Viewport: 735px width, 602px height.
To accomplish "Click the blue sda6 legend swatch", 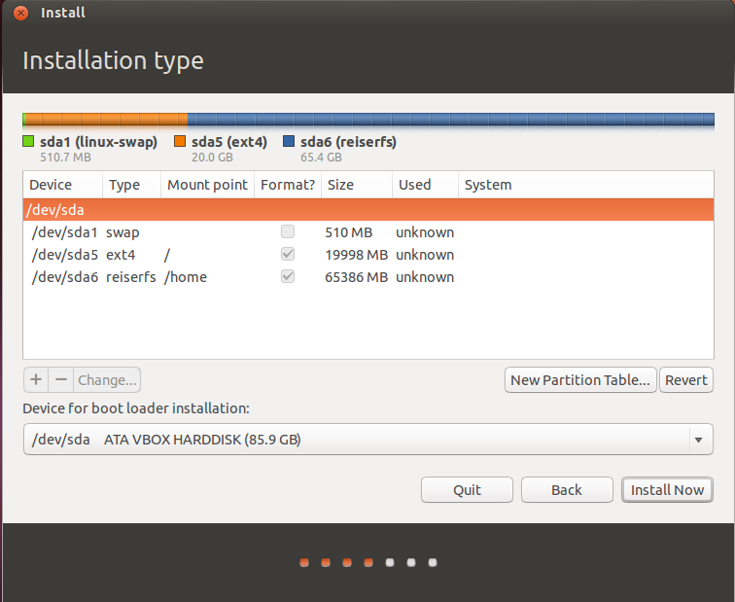I will click(289, 141).
